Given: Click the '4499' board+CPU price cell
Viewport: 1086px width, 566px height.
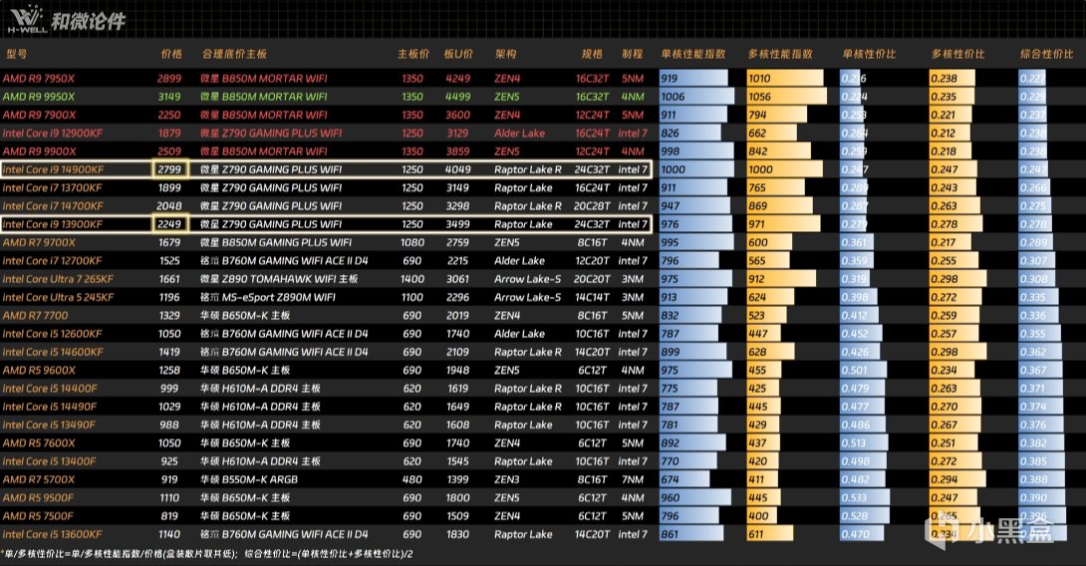Looking at the screenshot, I should click(x=457, y=97).
